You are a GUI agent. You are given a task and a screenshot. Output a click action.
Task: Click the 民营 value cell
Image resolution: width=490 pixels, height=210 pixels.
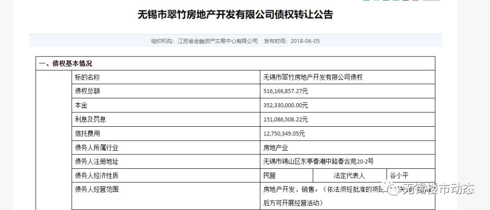[x=286, y=176]
